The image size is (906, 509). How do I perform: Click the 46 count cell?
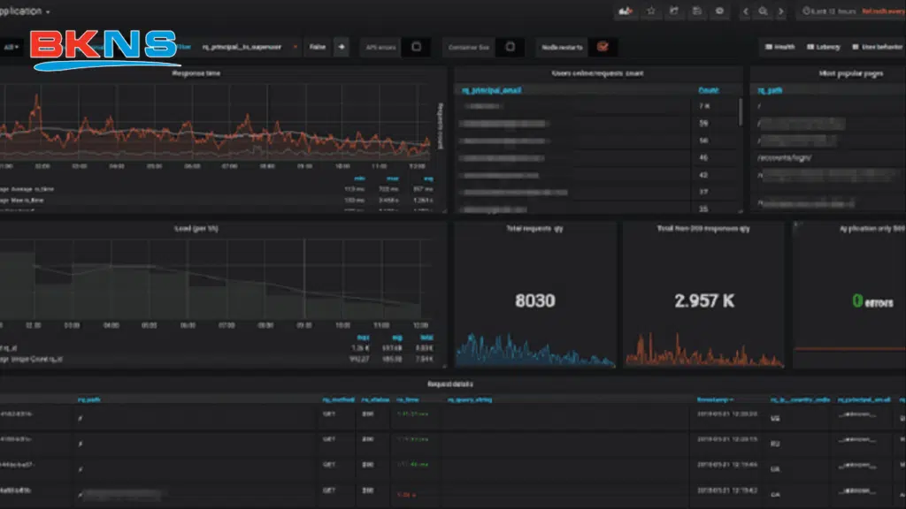pyautogui.click(x=703, y=157)
